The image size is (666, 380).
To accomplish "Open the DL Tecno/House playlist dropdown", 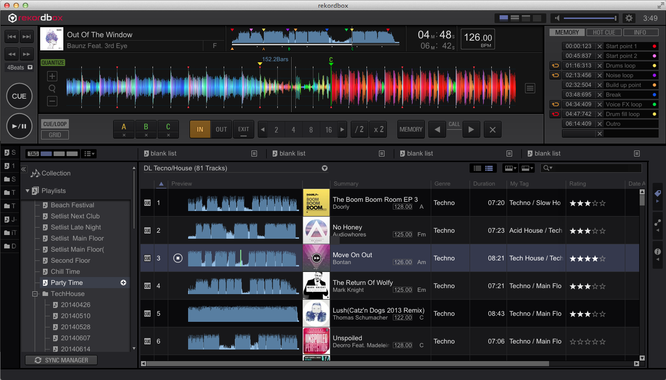I will pyautogui.click(x=324, y=168).
